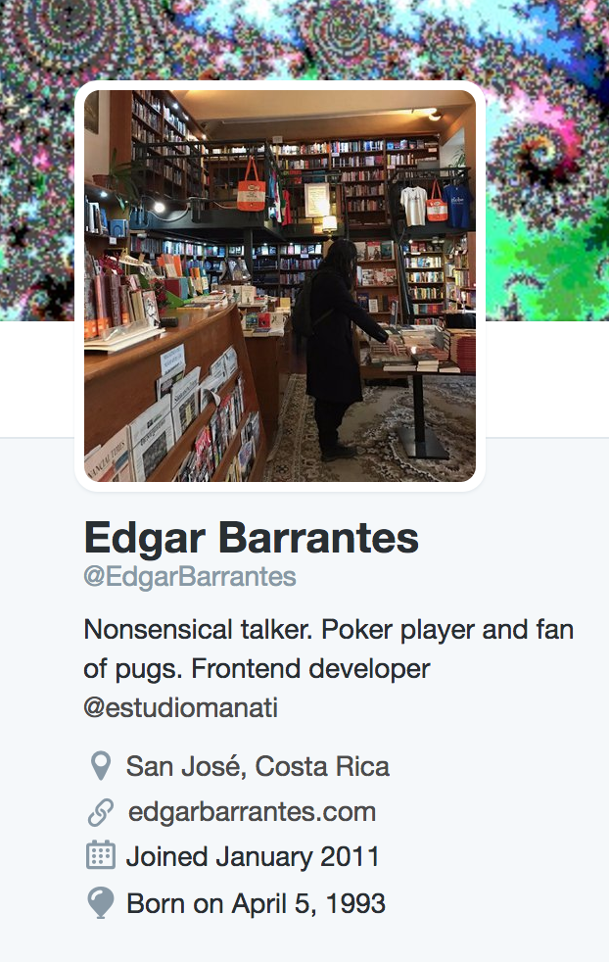This screenshot has width=609, height=962.
Task: Click the Joined January 2011 text
Action: point(253,856)
